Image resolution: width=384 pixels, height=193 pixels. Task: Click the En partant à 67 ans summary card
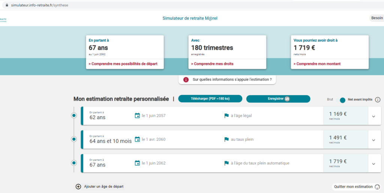point(124,52)
